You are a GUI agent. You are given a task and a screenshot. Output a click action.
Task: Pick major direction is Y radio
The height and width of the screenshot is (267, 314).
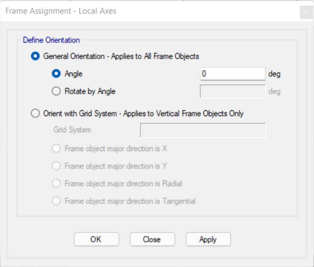pyautogui.click(x=56, y=166)
